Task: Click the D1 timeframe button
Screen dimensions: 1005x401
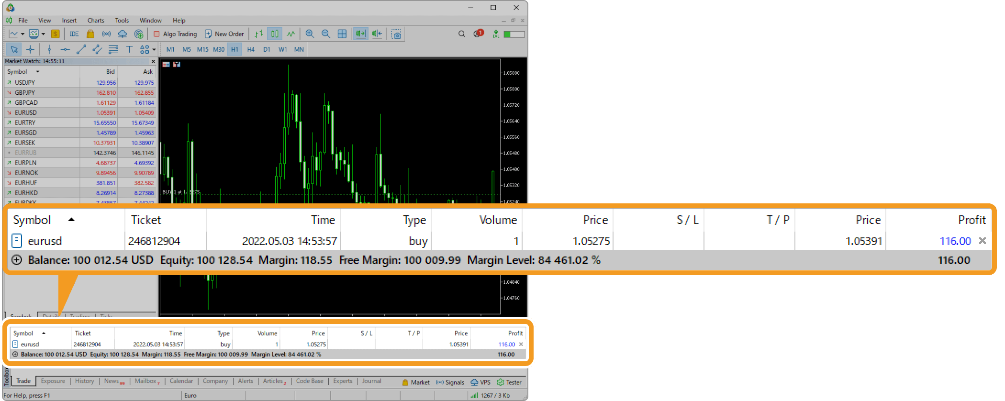Action: [267, 49]
